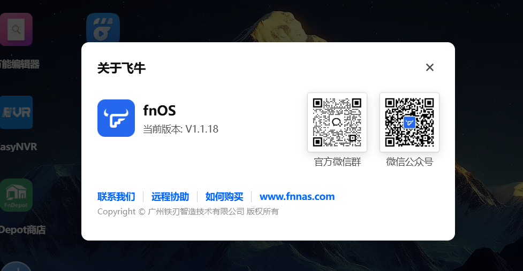Click the EasyNVR label under its icon
This screenshot has height=271, width=523.
[18, 147]
